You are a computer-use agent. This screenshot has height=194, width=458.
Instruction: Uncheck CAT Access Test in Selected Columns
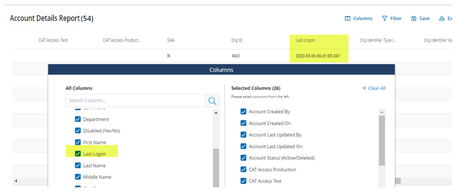point(243,181)
